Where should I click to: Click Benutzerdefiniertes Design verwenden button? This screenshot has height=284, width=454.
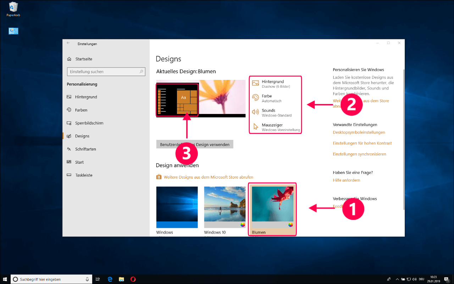click(x=195, y=144)
